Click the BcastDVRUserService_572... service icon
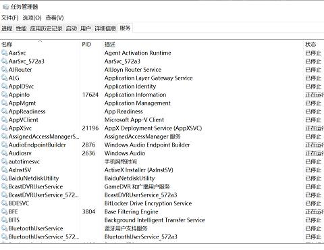 coord(4,195)
